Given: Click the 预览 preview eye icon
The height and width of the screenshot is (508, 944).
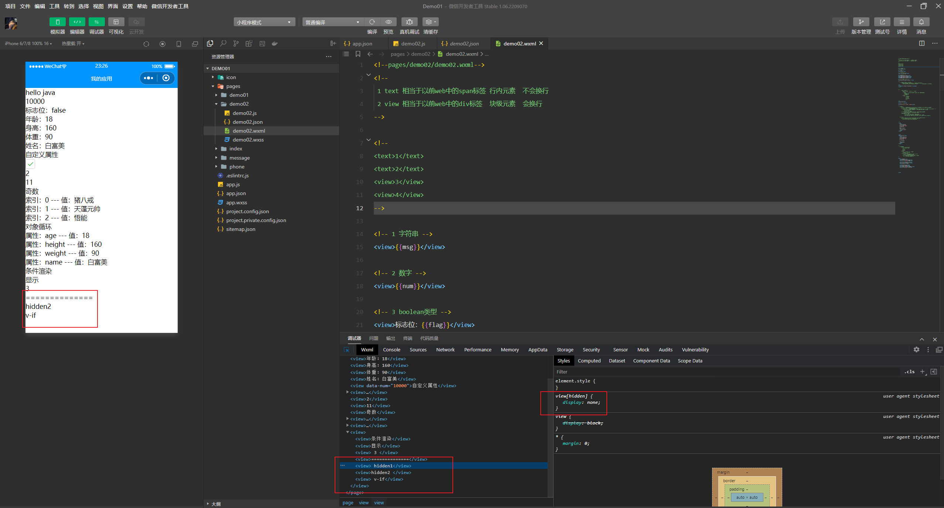Looking at the screenshot, I should tap(388, 22).
